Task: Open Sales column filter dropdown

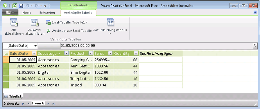Action: point(110,53)
